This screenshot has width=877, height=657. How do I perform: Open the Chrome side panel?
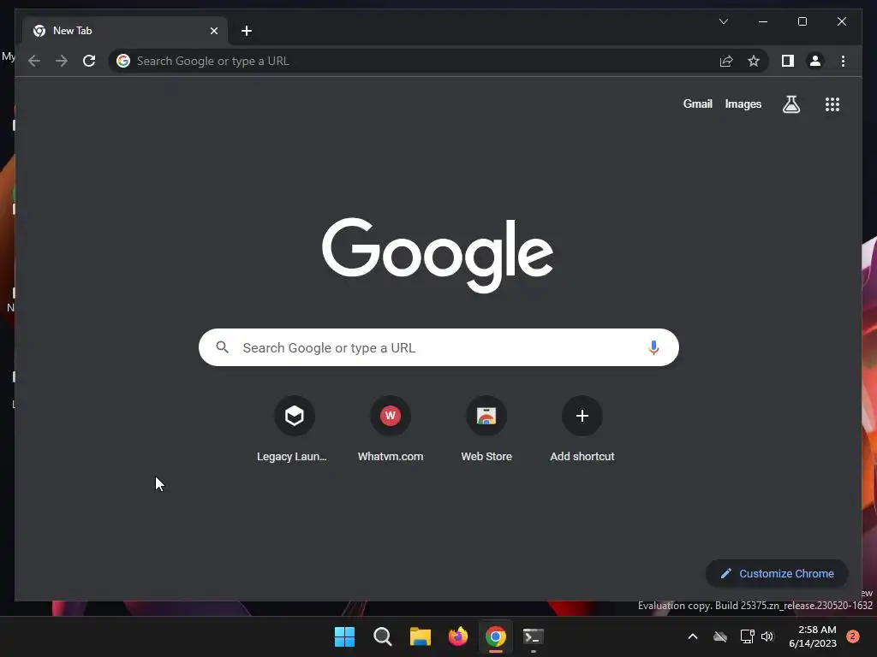point(788,61)
